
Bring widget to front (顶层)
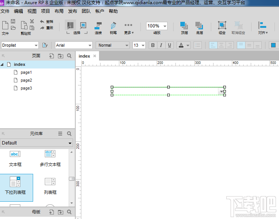184,28
